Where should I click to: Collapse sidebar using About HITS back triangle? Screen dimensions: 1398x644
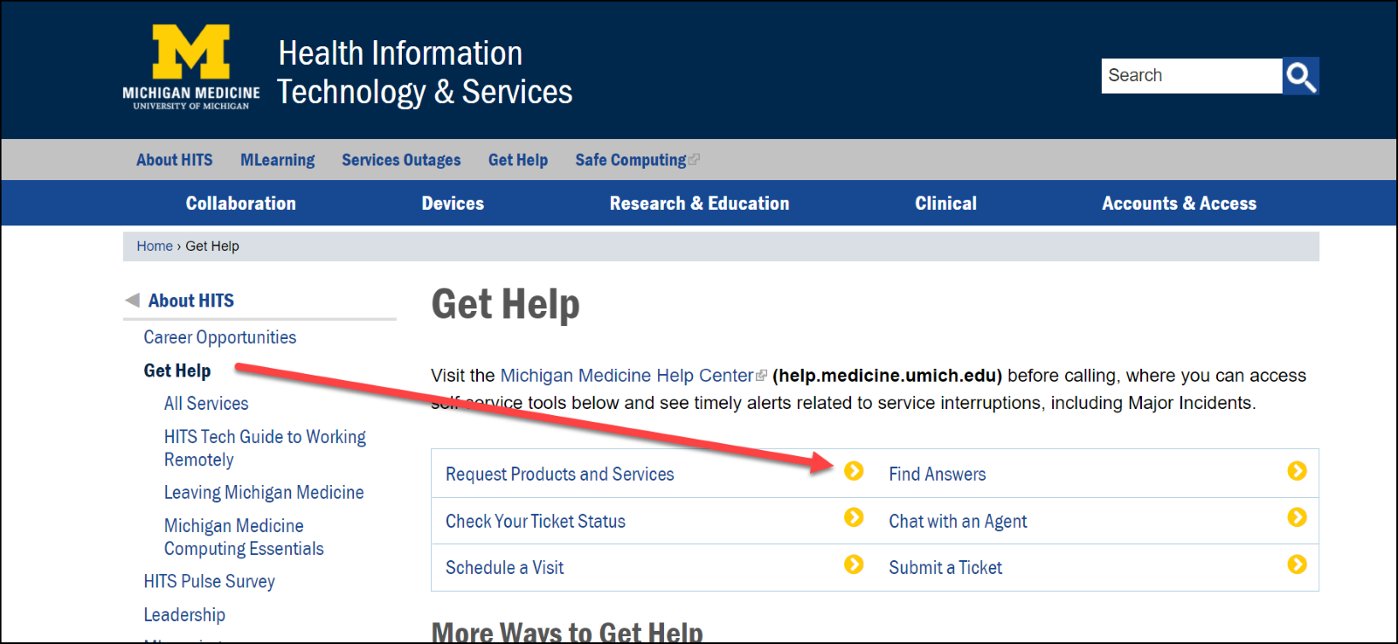[x=133, y=301]
